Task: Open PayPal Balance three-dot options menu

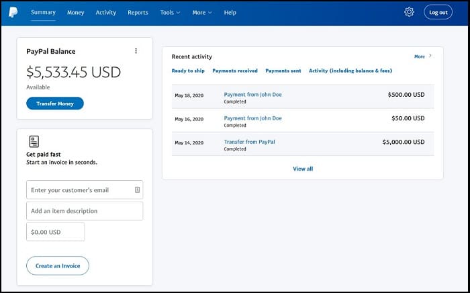Action: point(136,51)
